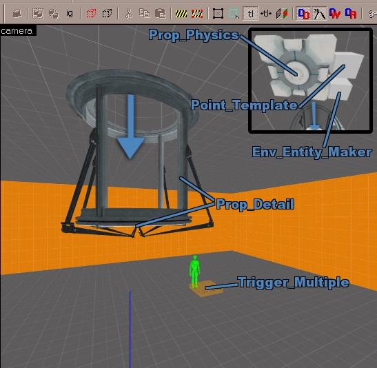Toggle select-by-handles square icon
The width and height of the screenshot is (377, 368).
pos(218,14)
